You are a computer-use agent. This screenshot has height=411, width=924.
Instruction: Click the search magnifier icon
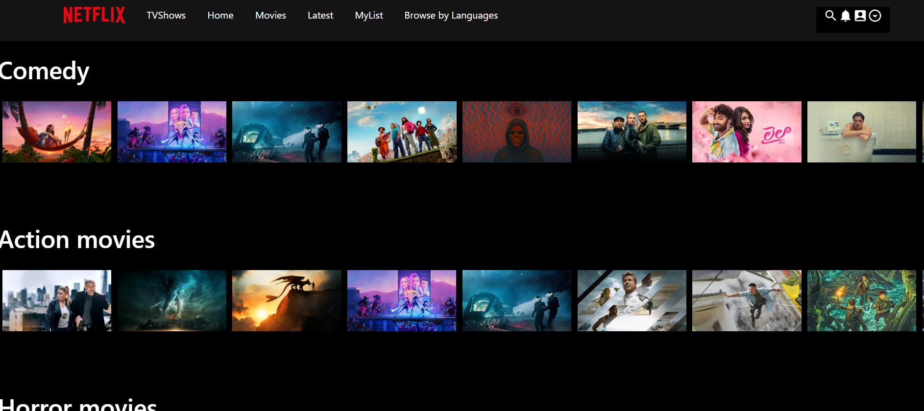point(830,16)
